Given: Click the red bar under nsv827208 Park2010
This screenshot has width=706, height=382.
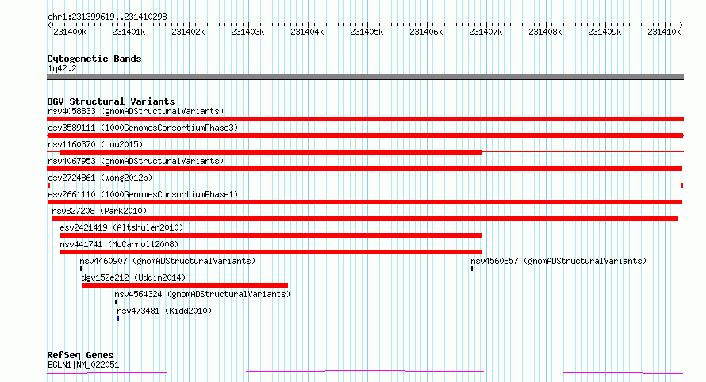Looking at the screenshot, I should (365, 219).
